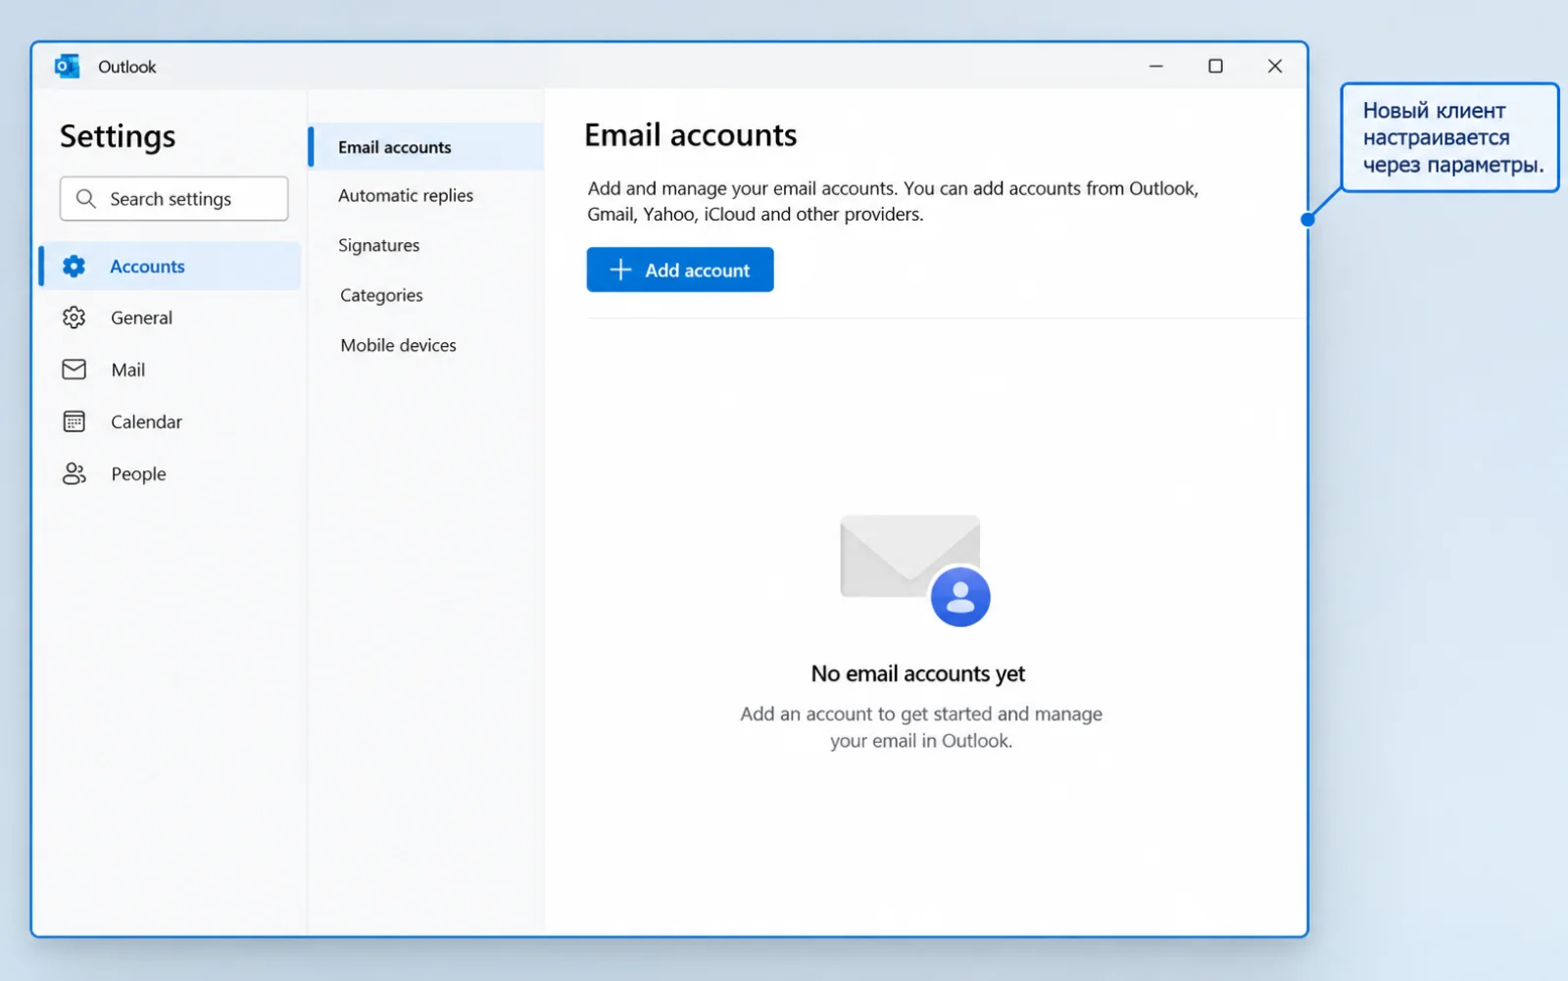Click the Add account button
This screenshot has height=981, width=1568.
tap(680, 270)
